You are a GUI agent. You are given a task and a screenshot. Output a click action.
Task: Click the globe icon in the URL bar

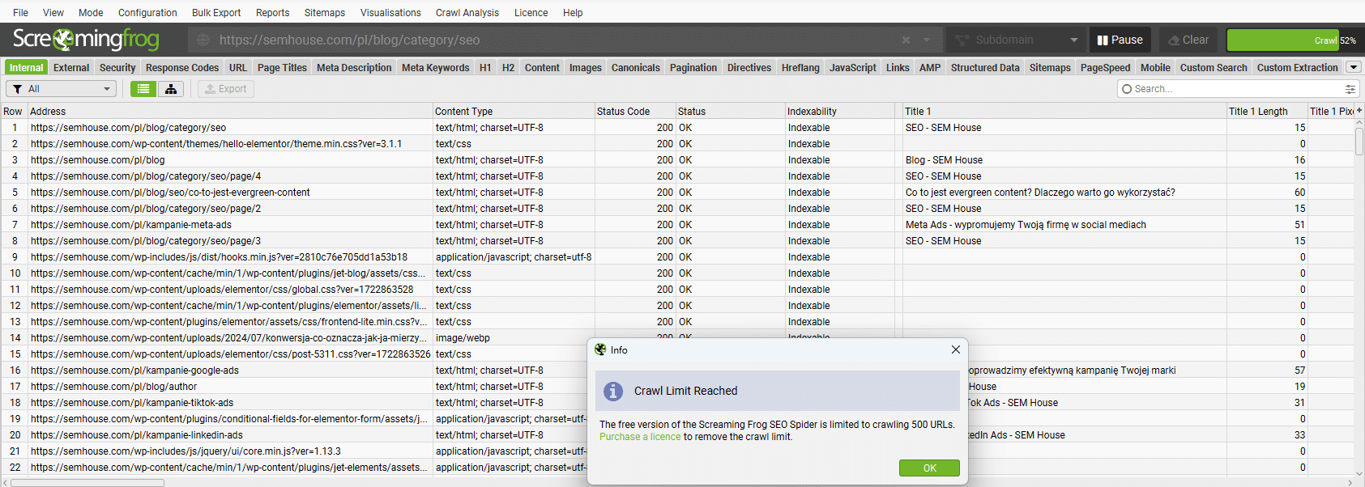(x=203, y=40)
